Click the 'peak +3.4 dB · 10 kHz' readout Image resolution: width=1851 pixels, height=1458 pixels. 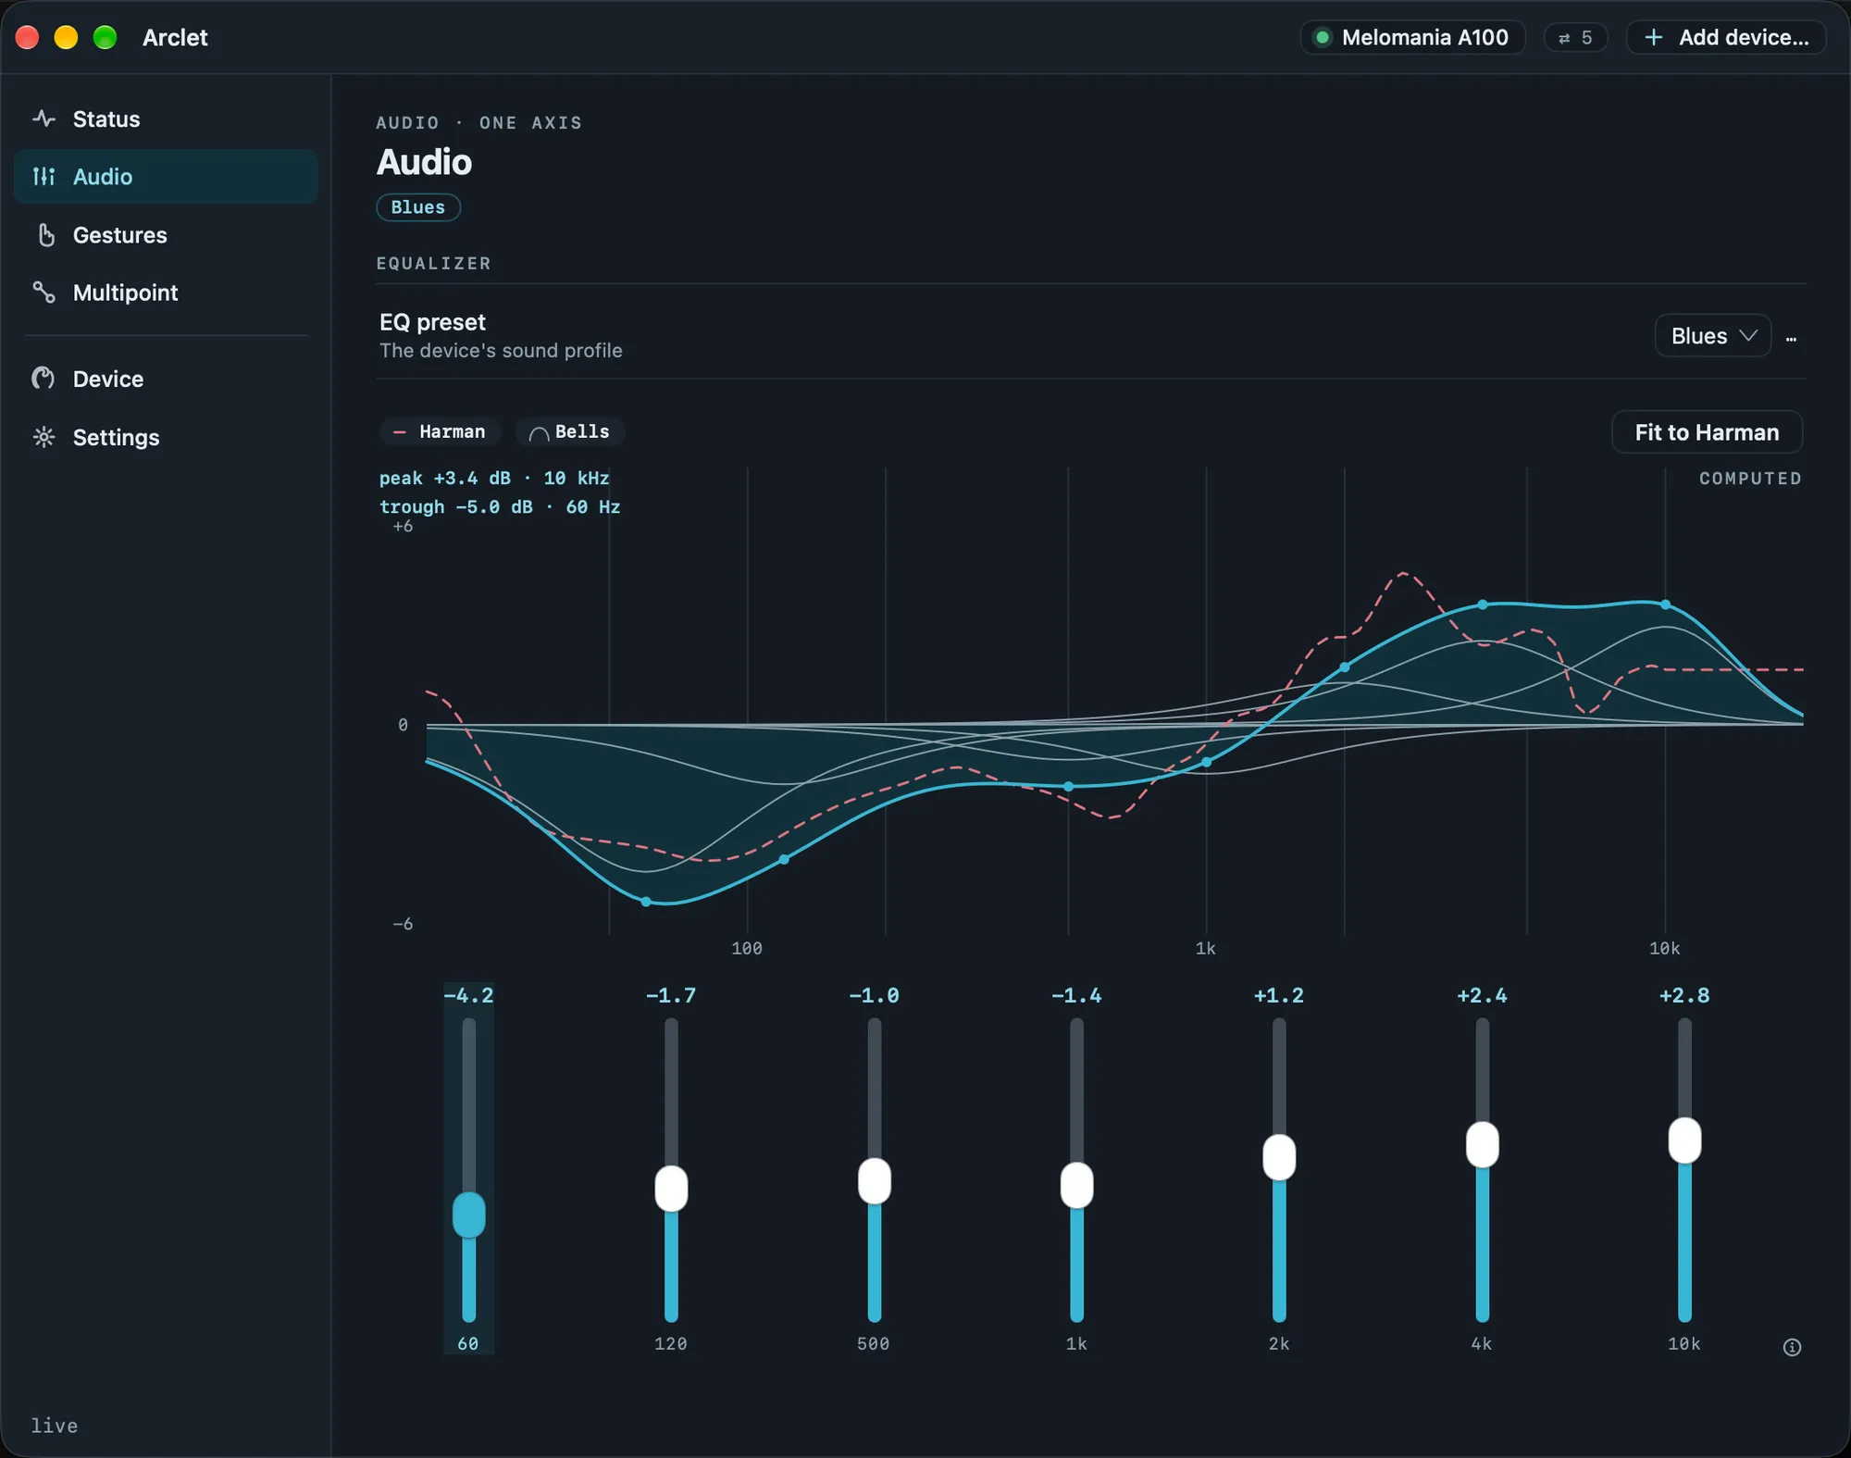(494, 478)
